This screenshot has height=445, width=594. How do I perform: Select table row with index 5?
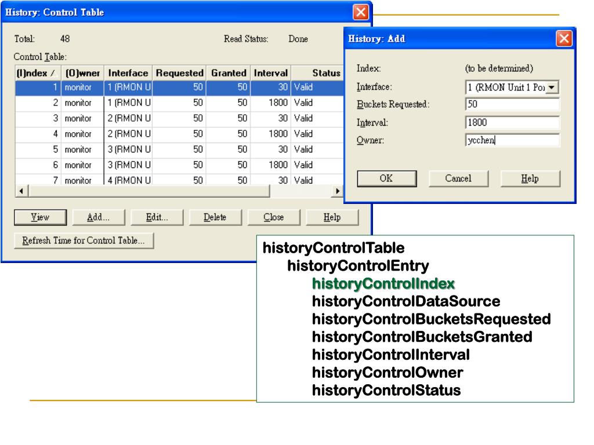[x=179, y=149]
